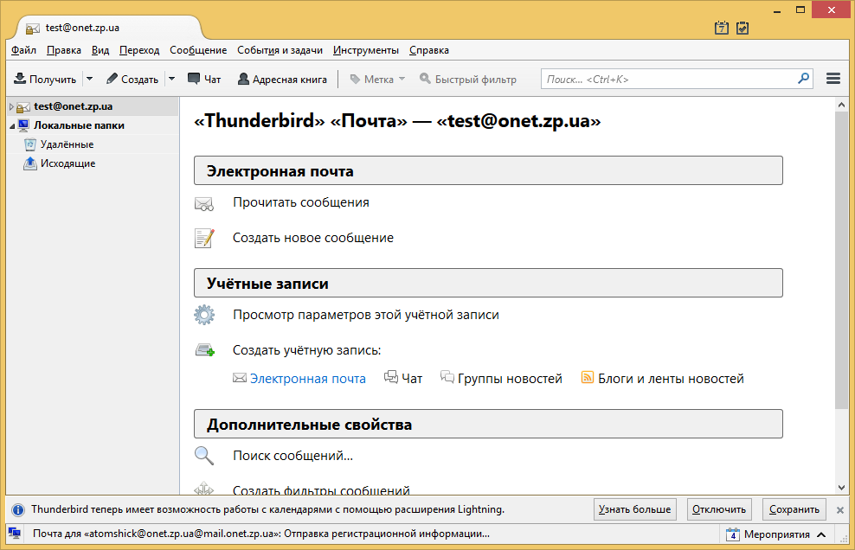Open the События и задачи menu

pyautogui.click(x=280, y=50)
